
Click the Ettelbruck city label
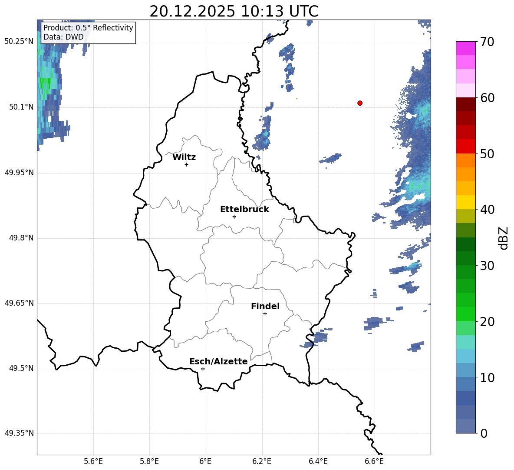[244, 210]
